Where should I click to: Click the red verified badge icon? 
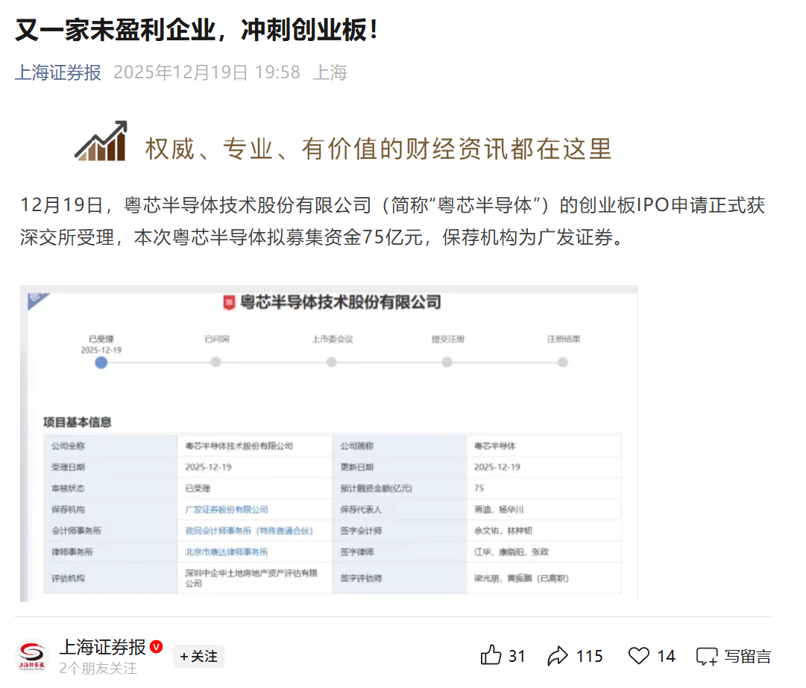(157, 646)
